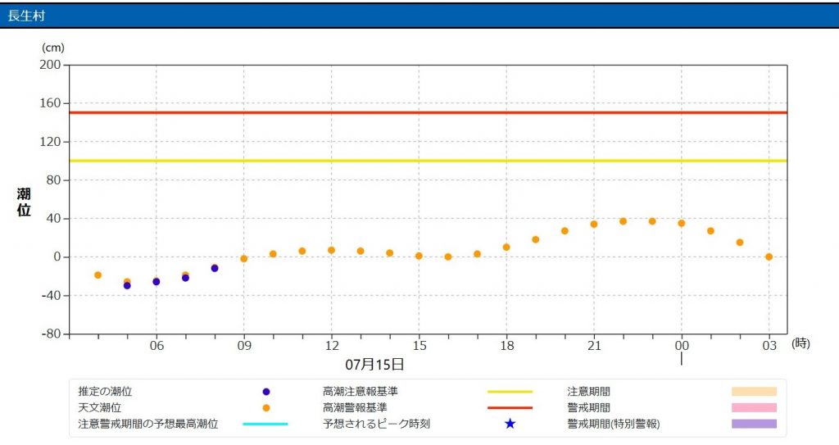The width and height of the screenshot is (839, 445).
Task: Click the cyan 注意警戒期間の予想最高潮位 legend line
Action: click(265, 425)
